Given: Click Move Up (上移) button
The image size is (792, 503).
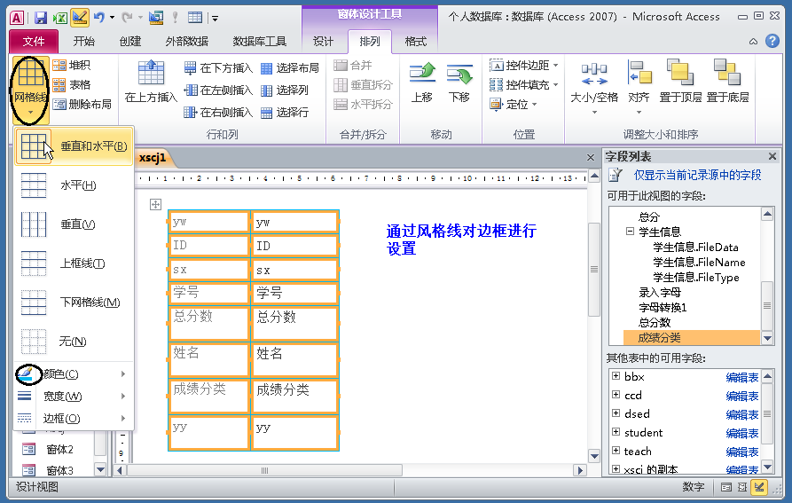Looking at the screenshot, I should [422, 83].
